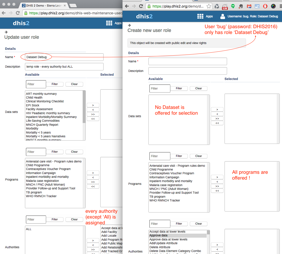
Task: Select Child Programme in right Programs list
Action: (x=161, y=170)
